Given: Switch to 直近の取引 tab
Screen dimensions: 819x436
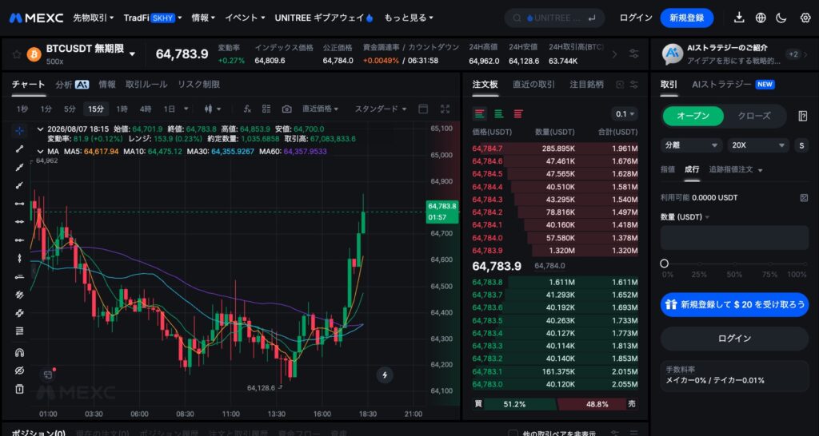Looking at the screenshot, I should click(x=533, y=85).
